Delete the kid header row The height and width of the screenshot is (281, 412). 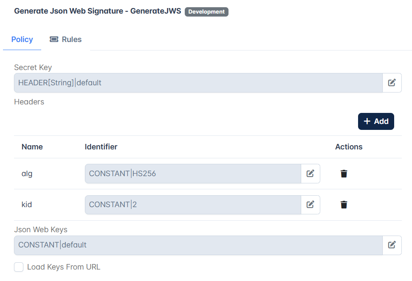pyautogui.click(x=344, y=205)
